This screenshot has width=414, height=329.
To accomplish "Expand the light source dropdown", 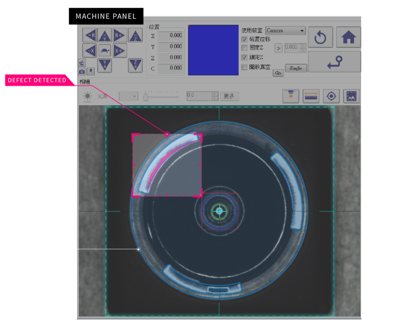I will pyautogui.click(x=128, y=96).
